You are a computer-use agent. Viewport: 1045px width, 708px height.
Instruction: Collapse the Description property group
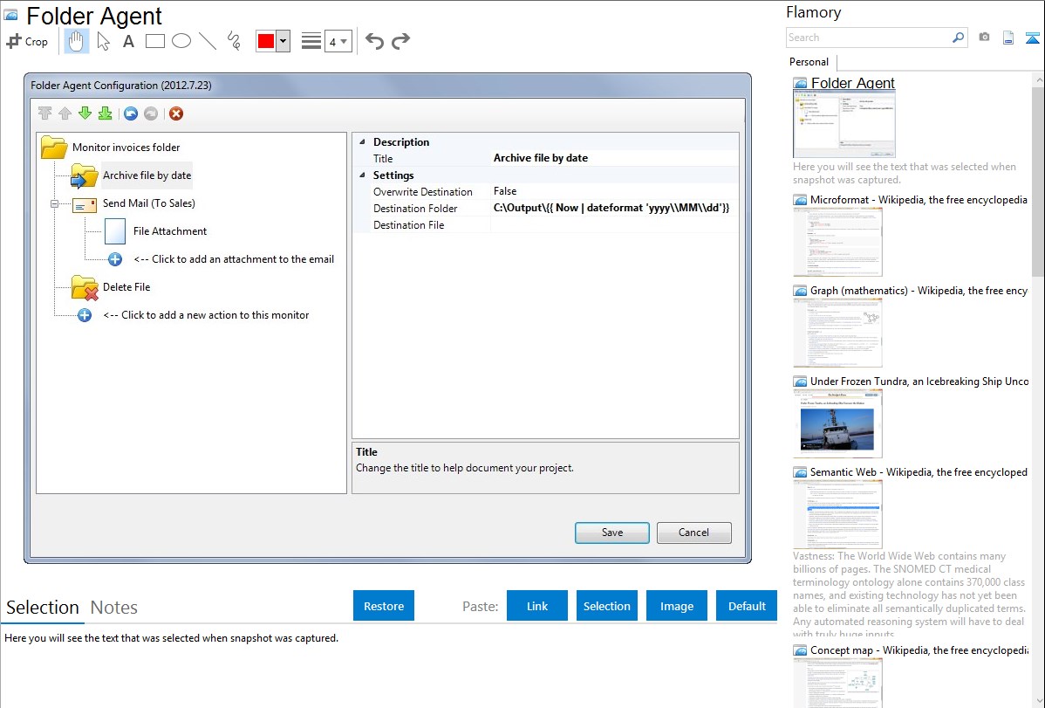363,141
